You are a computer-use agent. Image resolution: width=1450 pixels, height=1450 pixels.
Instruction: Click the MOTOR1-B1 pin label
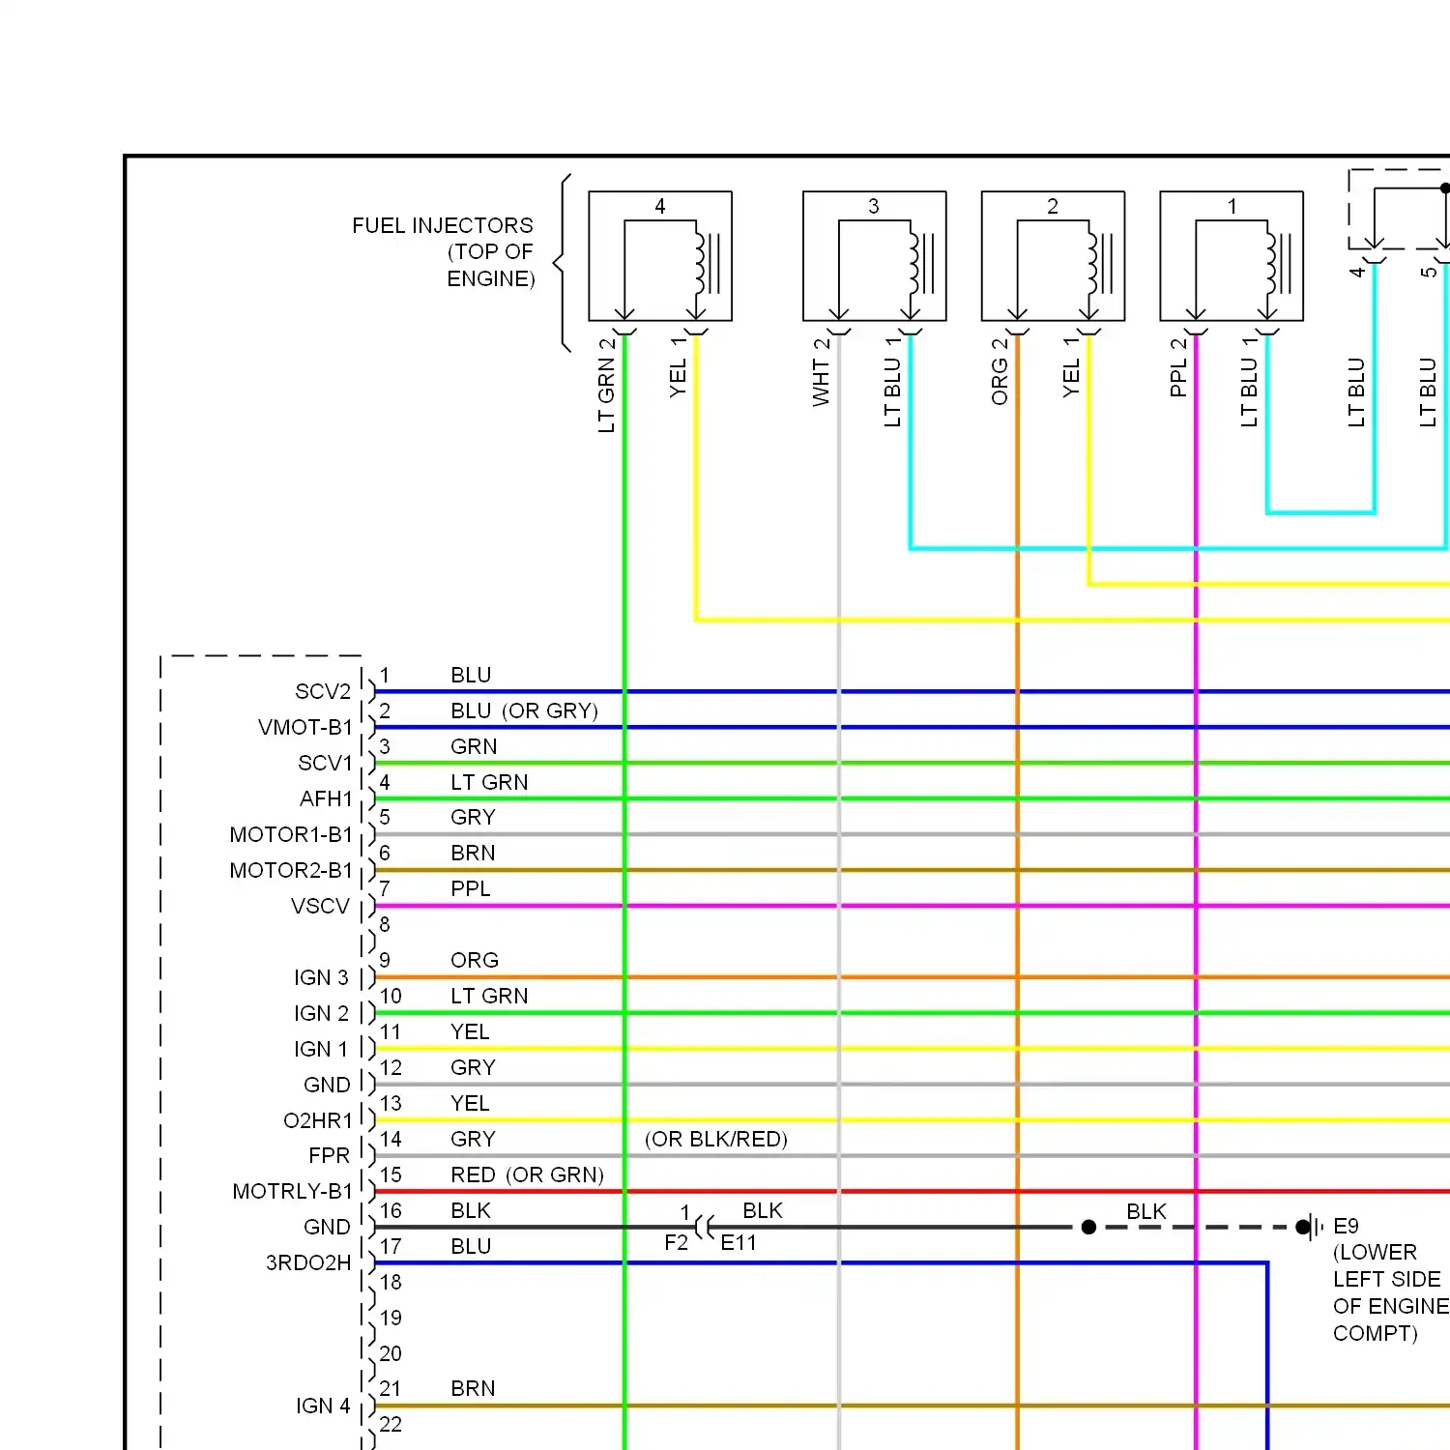[291, 835]
